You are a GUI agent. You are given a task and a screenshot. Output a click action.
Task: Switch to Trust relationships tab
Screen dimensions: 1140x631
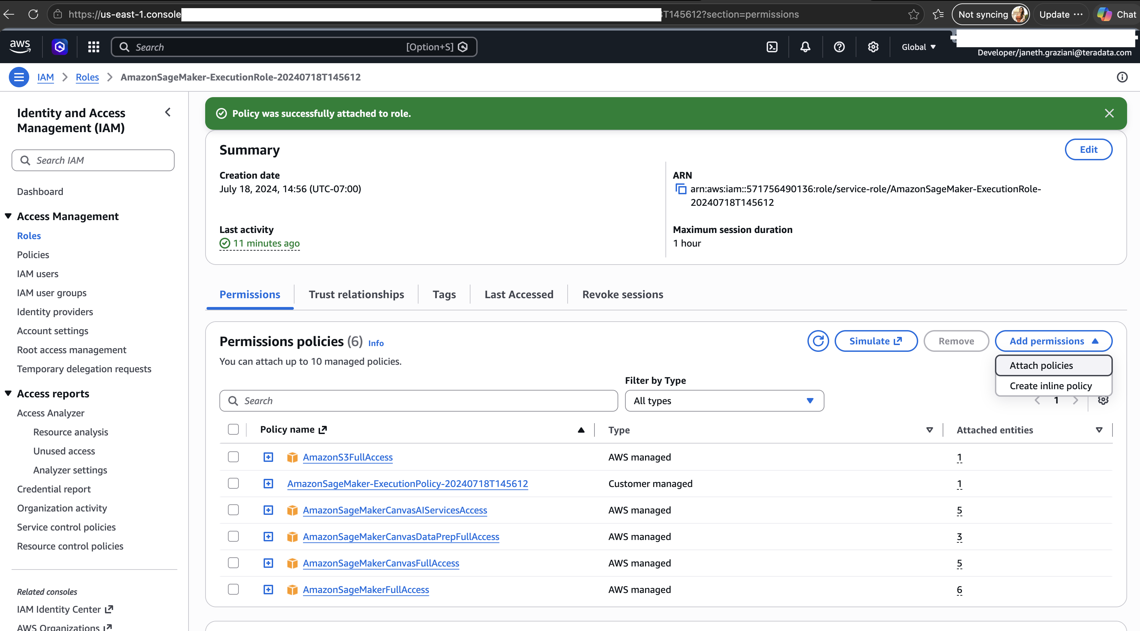pos(356,295)
